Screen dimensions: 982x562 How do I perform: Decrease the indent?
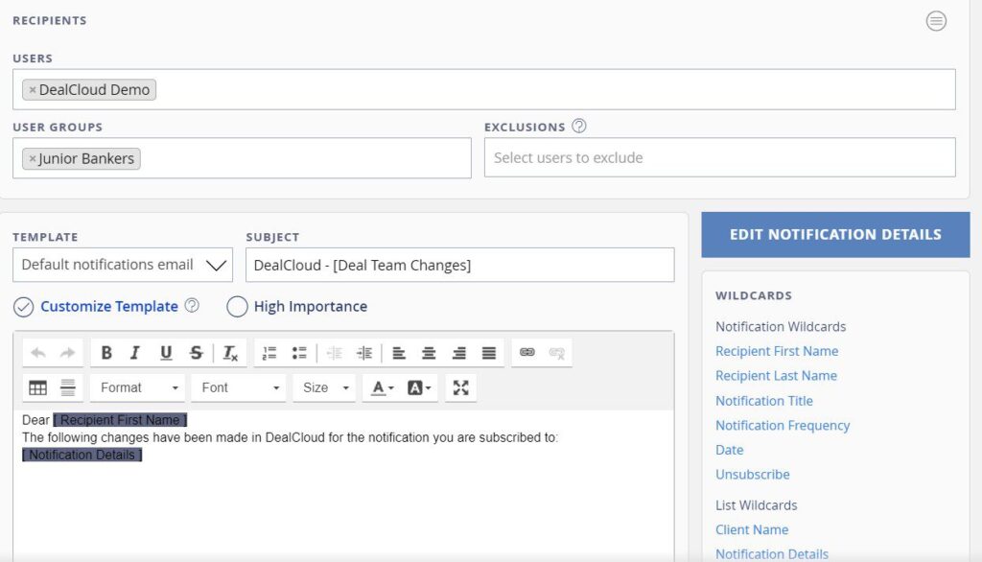tap(335, 353)
